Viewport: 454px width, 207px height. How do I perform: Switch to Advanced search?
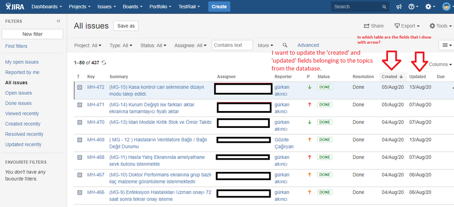[308, 45]
